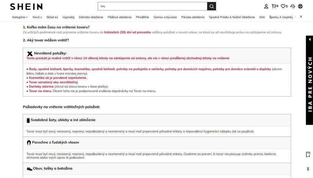Open the Pánske oblečenie link

pyautogui.click(x=193, y=17)
